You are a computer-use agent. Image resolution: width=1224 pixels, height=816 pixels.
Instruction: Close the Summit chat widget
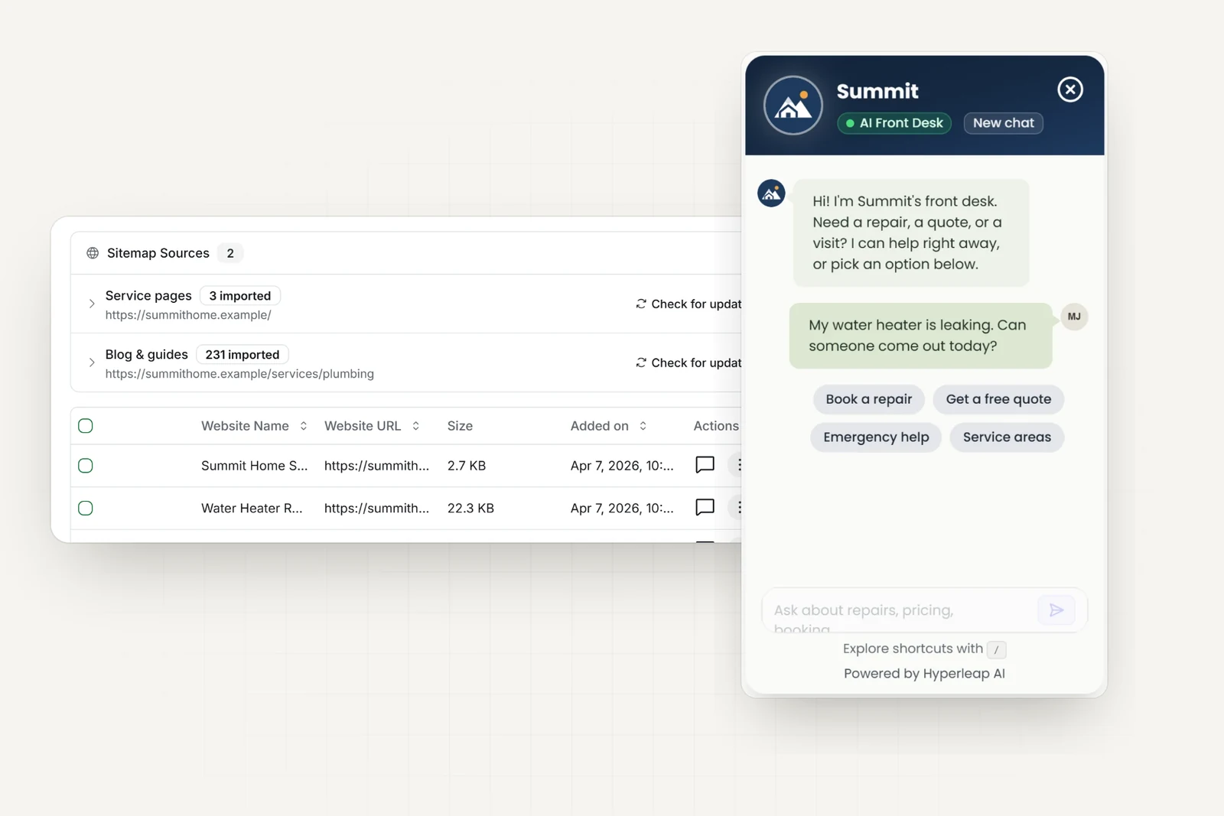(x=1069, y=89)
